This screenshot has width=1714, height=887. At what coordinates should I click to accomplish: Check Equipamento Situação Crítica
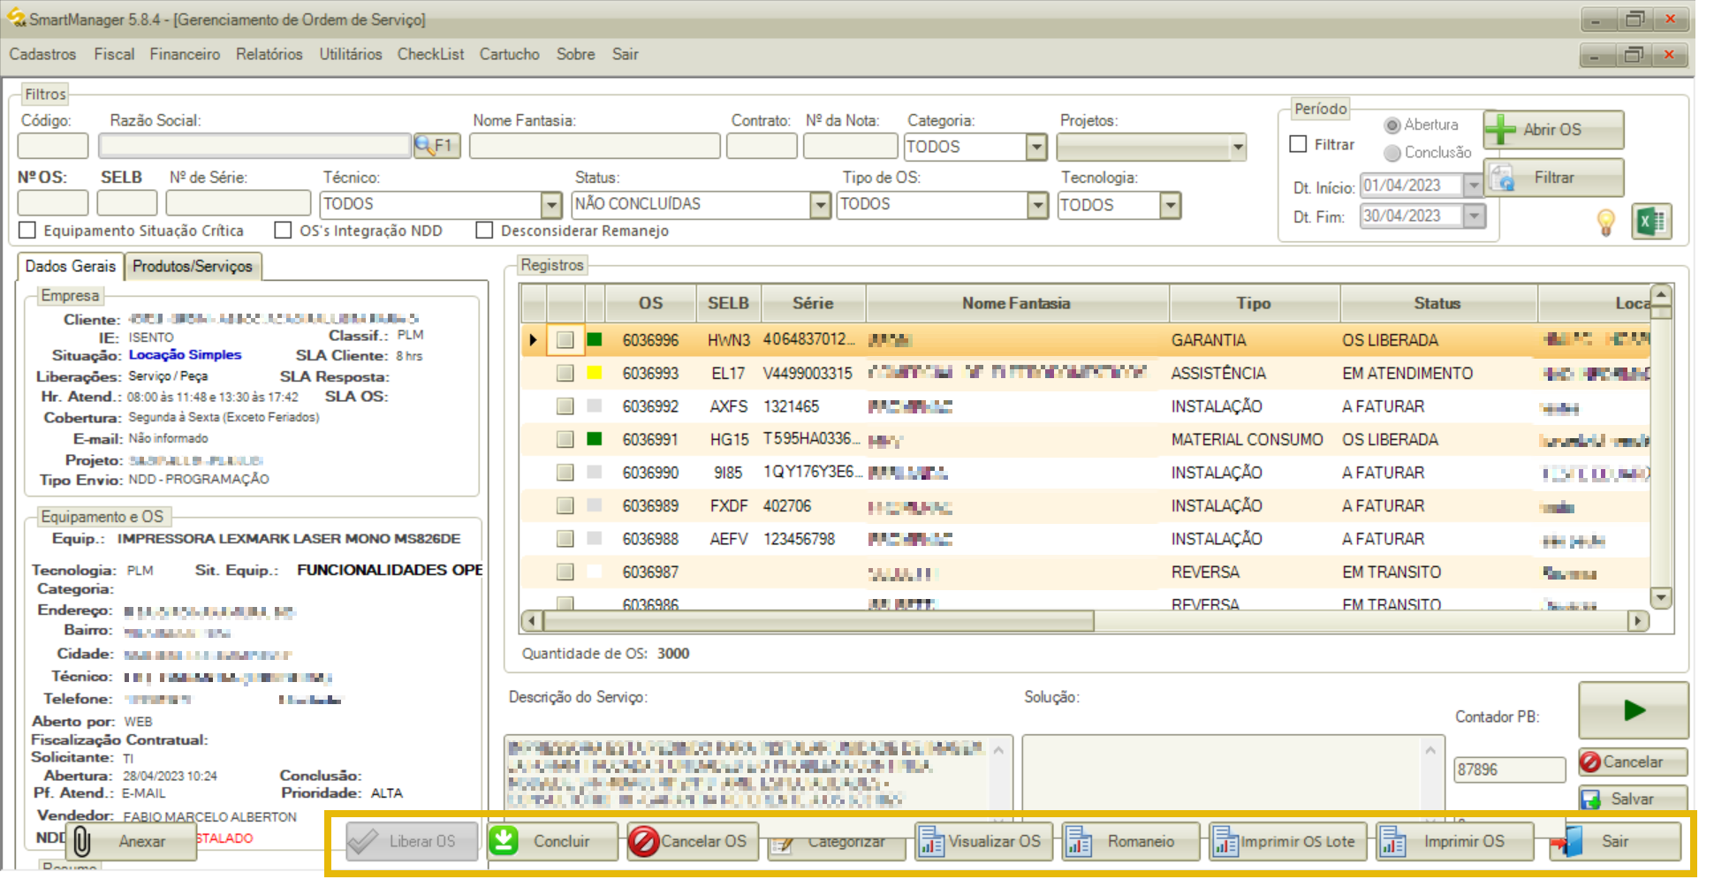pyautogui.click(x=27, y=231)
